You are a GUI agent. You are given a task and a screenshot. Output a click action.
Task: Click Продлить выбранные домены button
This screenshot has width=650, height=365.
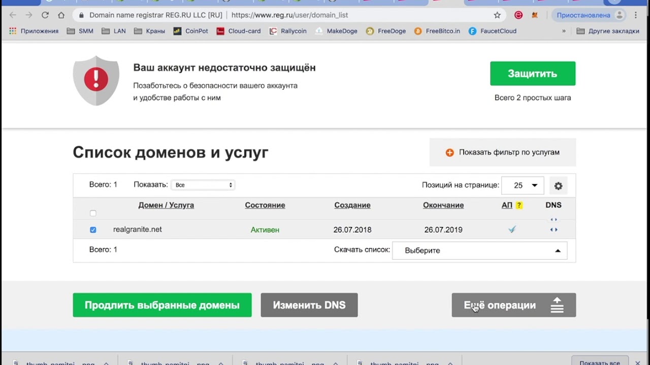click(162, 305)
